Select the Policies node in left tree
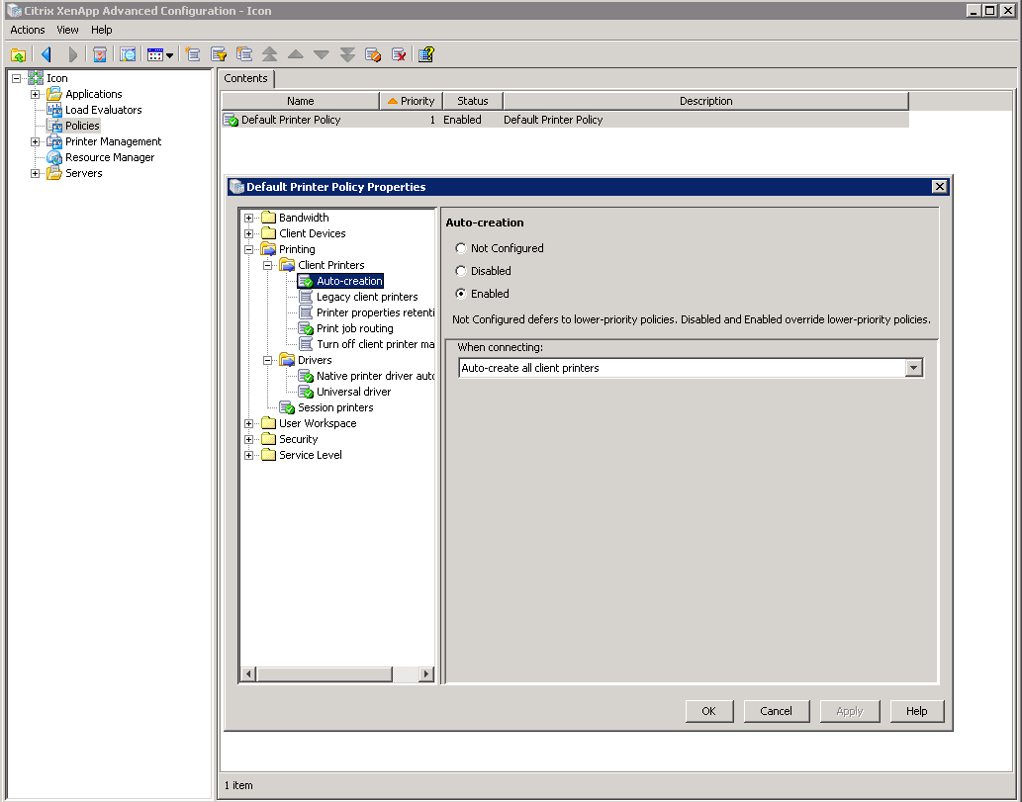The width and height of the screenshot is (1022, 802). [x=82, y=126]
